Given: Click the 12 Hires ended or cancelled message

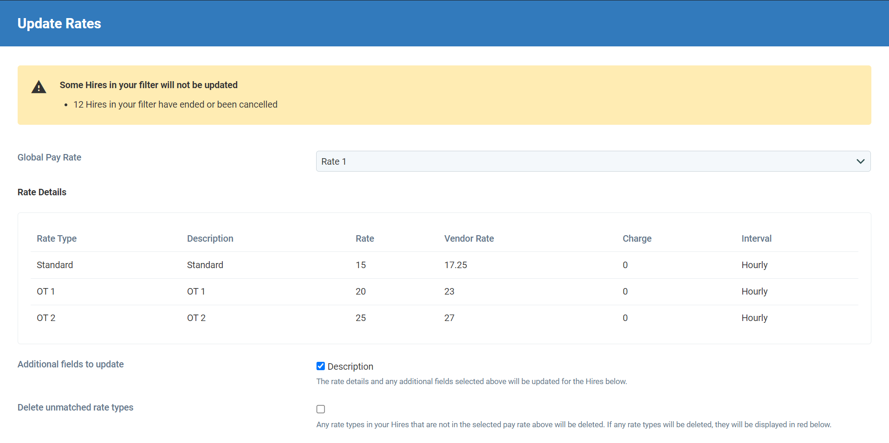Looking at the screenshot, I should click(175, 104).
